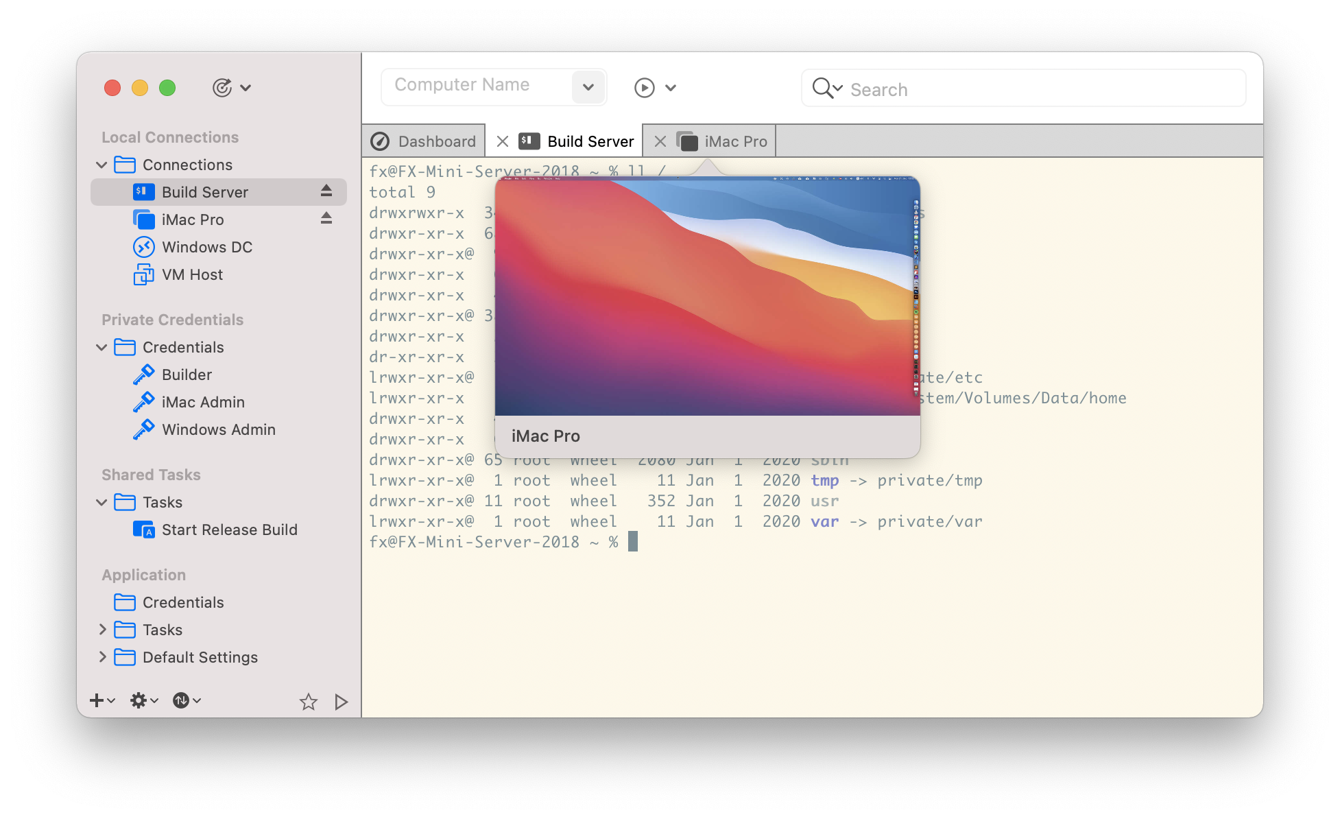This screenshot has width=1340, height=819.
Task: Open the Computer Name dropdown arrow
Action: 588,87
